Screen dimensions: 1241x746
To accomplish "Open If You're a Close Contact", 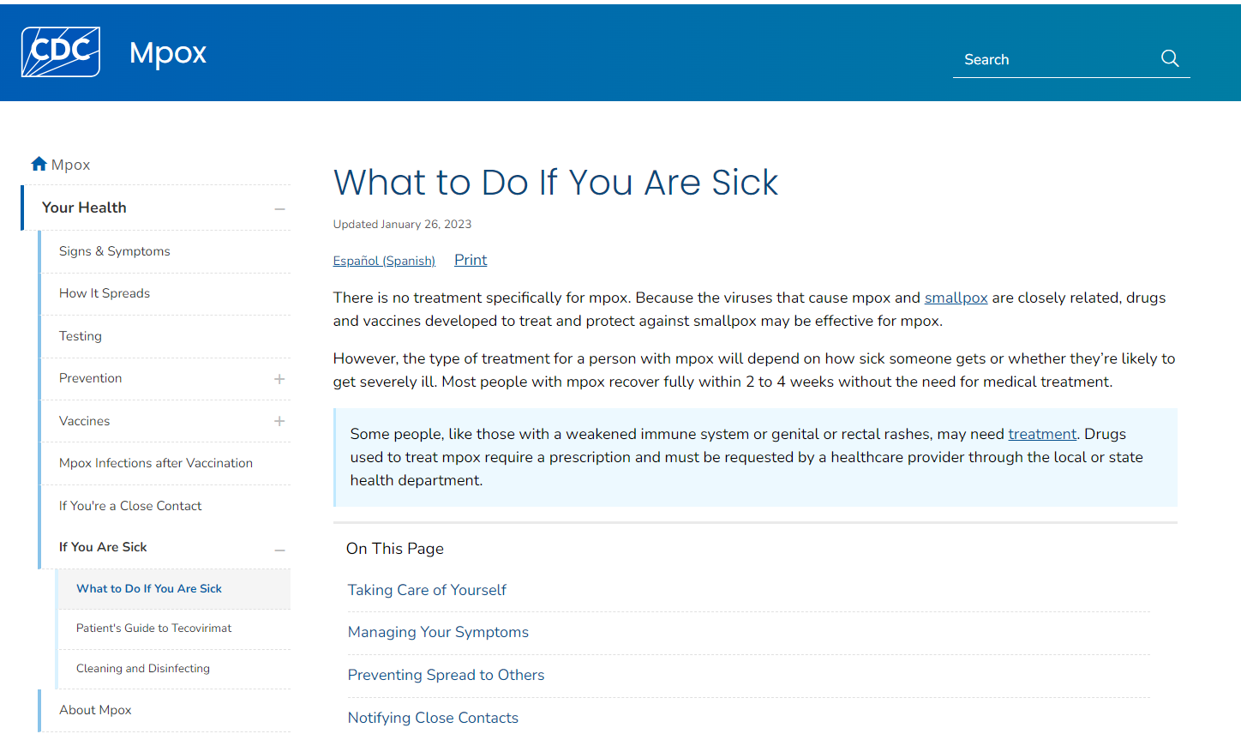I will pyautogui.click(x=129, y=506).
